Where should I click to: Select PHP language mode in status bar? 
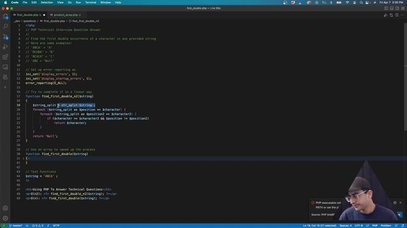pyautogui.click(x=375, y=225)
